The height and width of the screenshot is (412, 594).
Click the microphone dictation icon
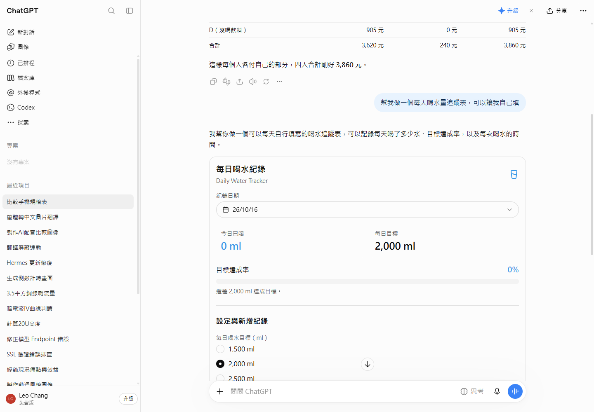pyautogui.click(x=497, y=391)
